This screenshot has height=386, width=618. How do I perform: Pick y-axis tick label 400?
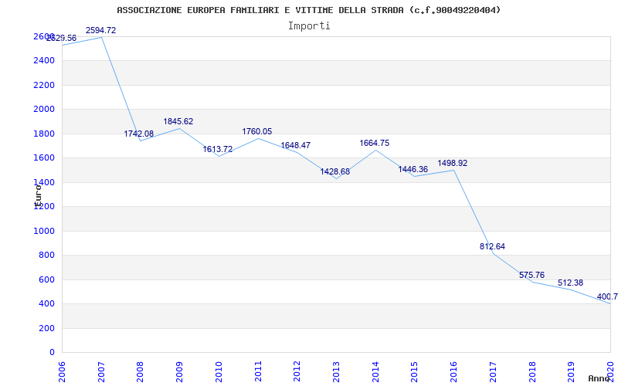click(x=47, y=303)
